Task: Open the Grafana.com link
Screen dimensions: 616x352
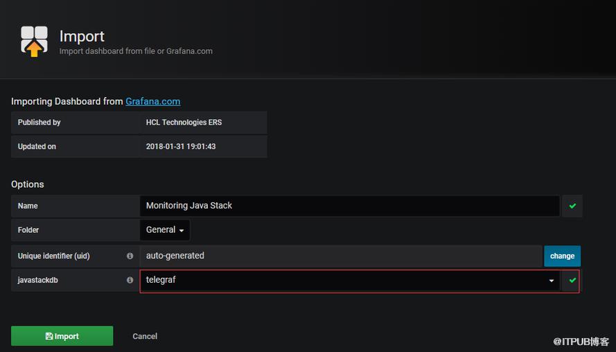Action: 153,101
